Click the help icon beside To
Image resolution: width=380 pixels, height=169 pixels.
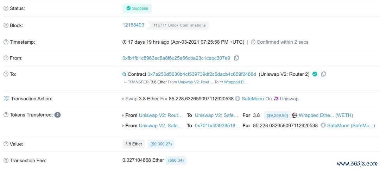6,74
